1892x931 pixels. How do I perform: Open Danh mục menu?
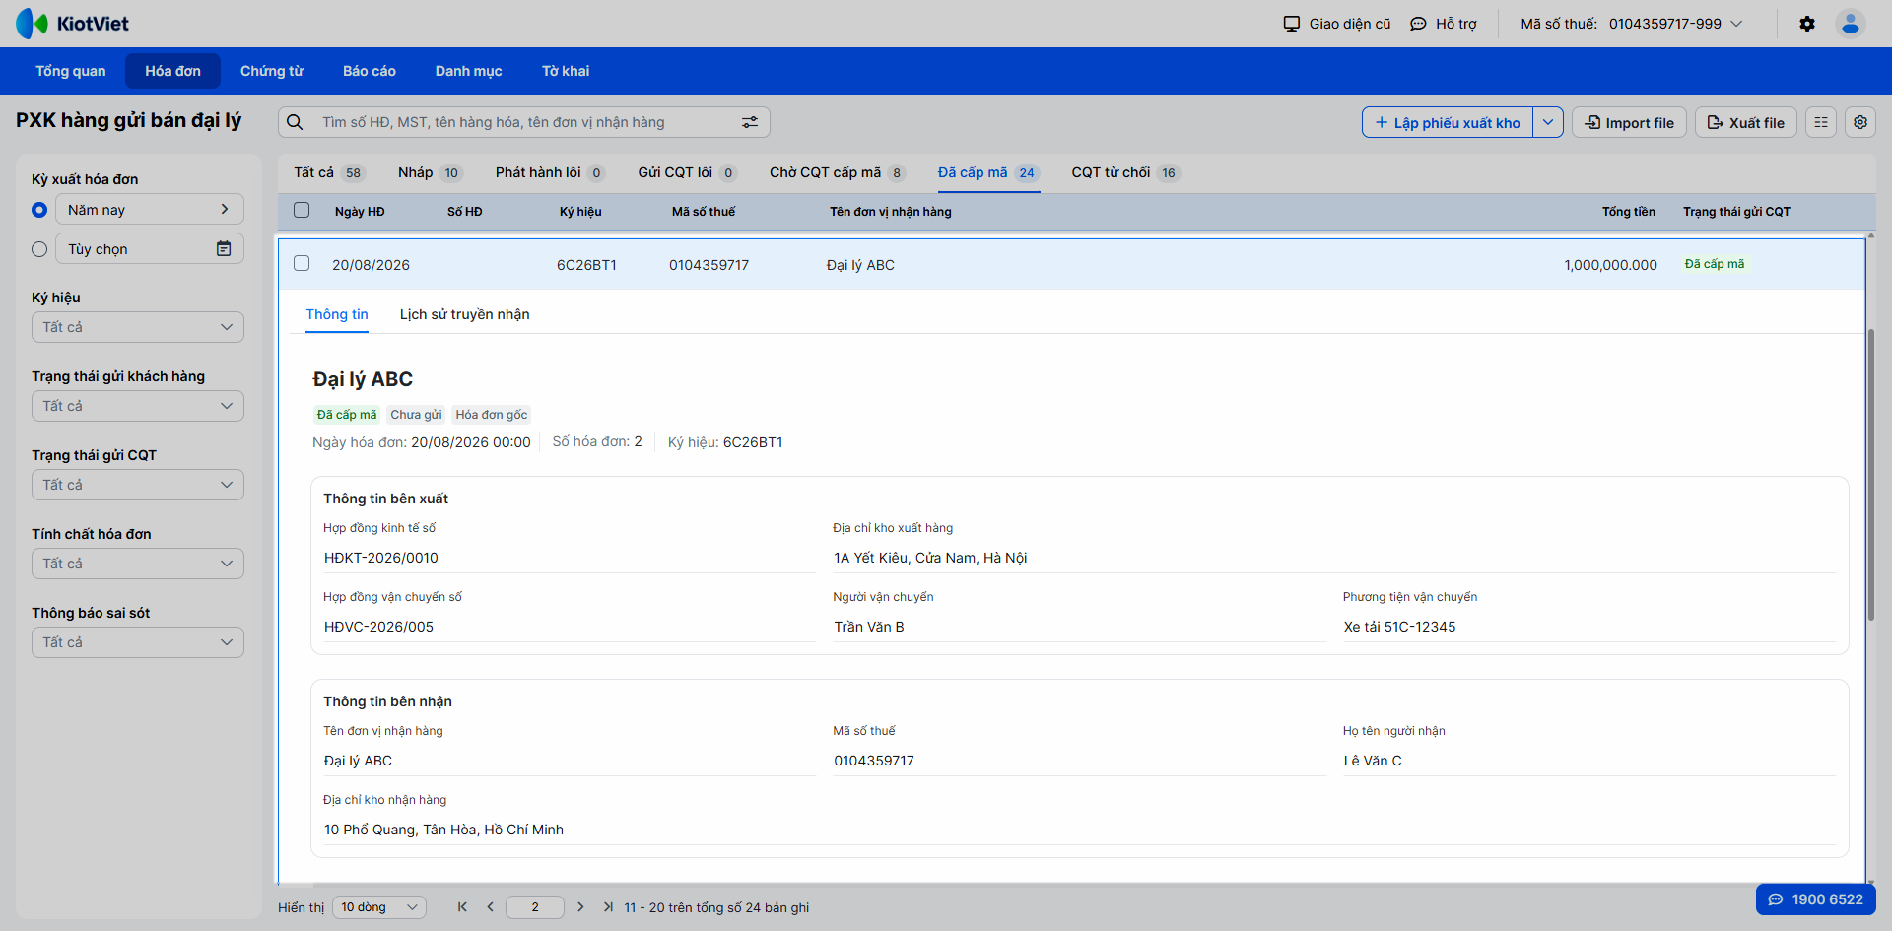tap(469, 71)
